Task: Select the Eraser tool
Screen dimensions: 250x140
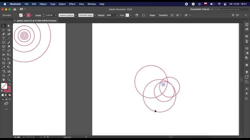Action: point(9,47)
